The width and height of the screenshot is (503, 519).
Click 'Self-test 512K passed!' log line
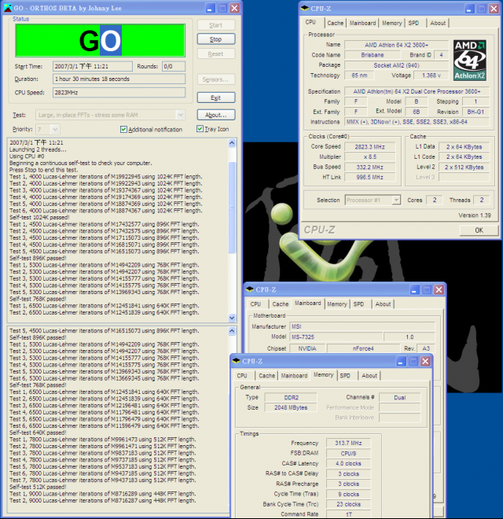click(x=38, y=487)
